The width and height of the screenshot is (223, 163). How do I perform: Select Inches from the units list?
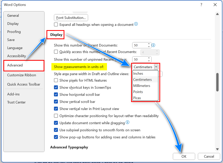(x=145, y=73)
